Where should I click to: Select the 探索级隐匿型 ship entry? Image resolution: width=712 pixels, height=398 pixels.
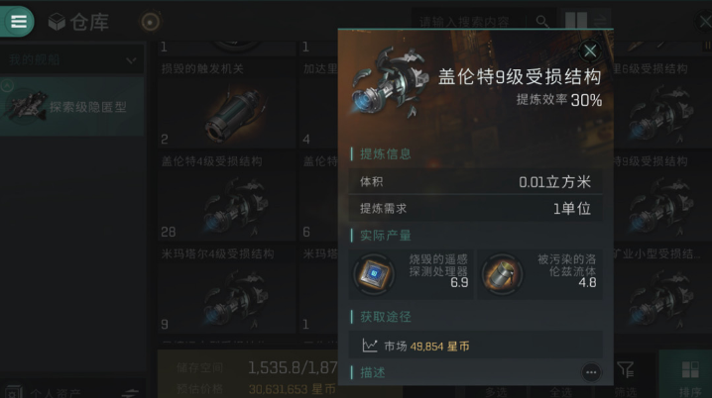click(x=72, y=107)
